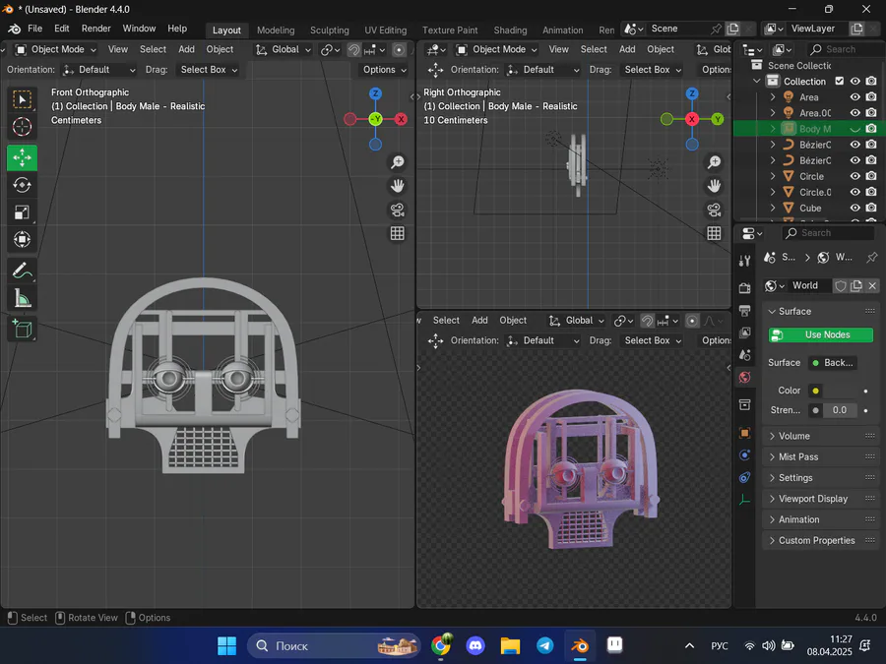This screenshot has height=664, width=886.
Task: Open the Options dropdown in left viewport
Action: (x=384, y=70)
